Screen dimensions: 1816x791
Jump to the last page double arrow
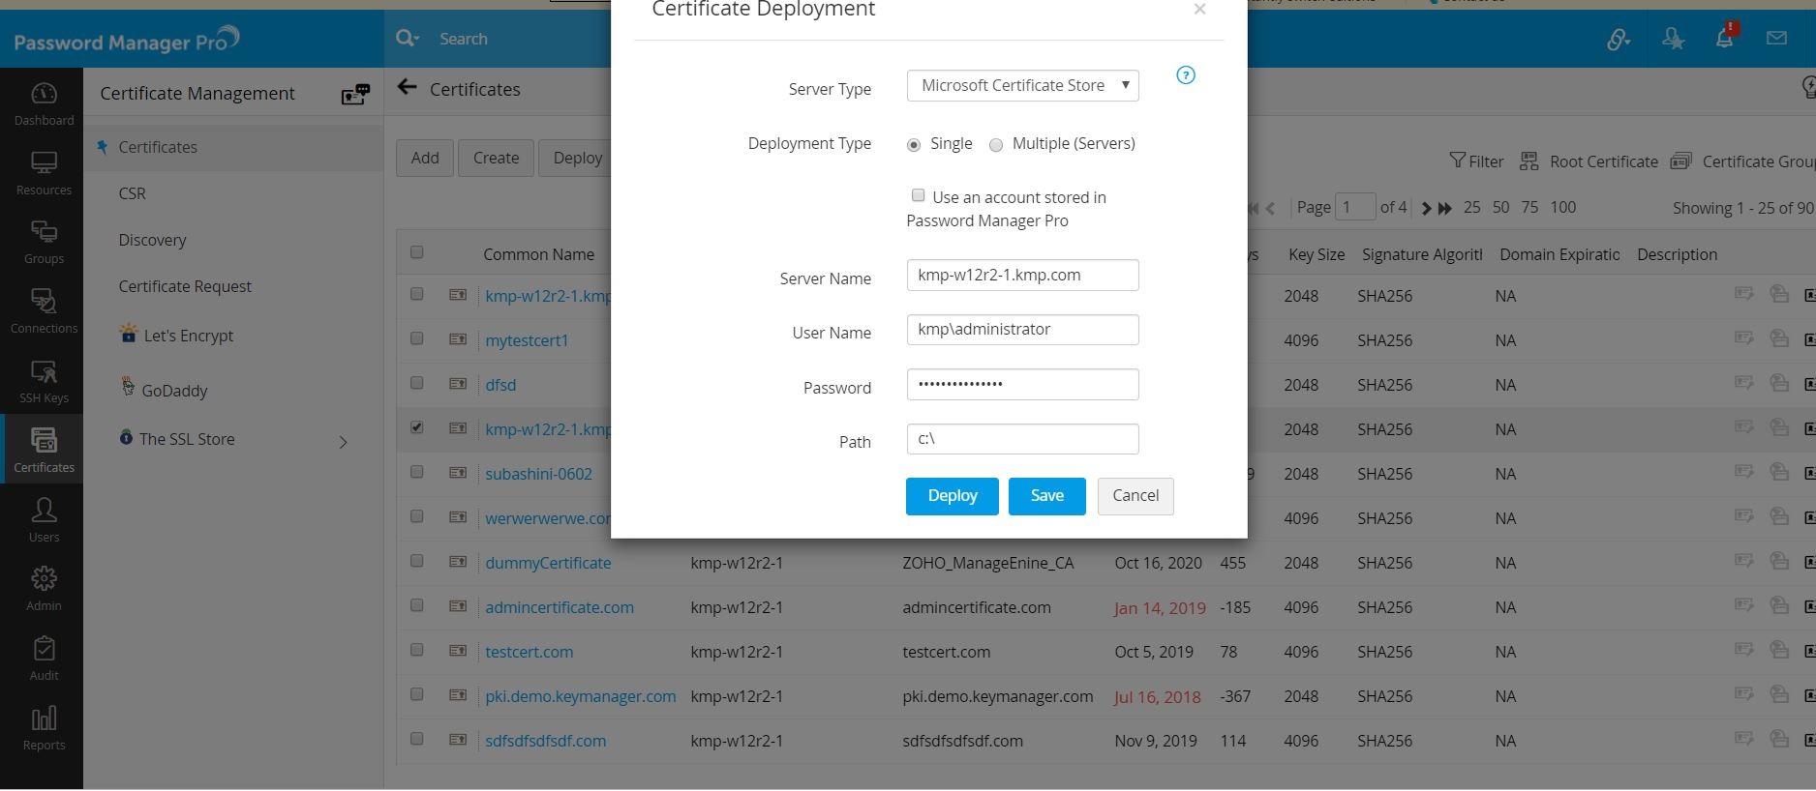(x=1445, y=208)
